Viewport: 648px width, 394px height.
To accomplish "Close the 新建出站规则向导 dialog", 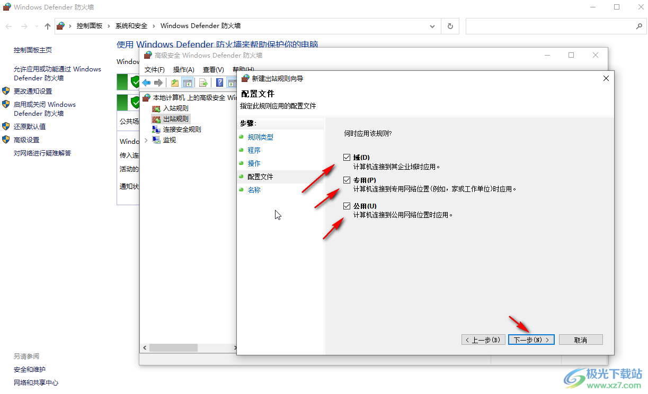I will tap(606, 78).
